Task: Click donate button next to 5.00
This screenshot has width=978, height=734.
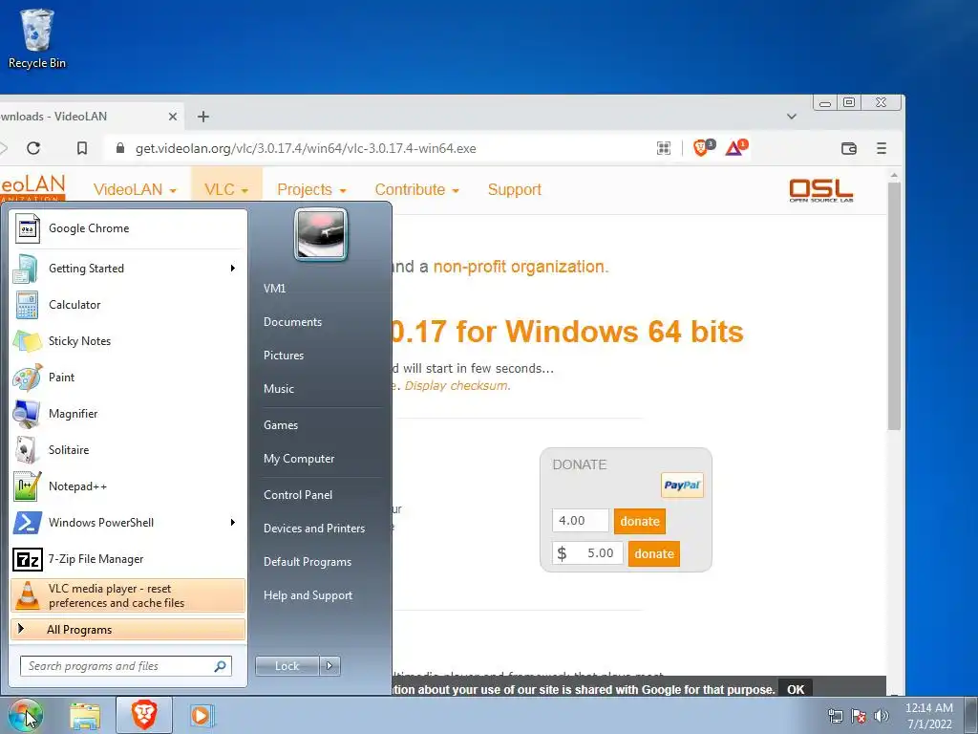Action: click(x=653, y=553)
